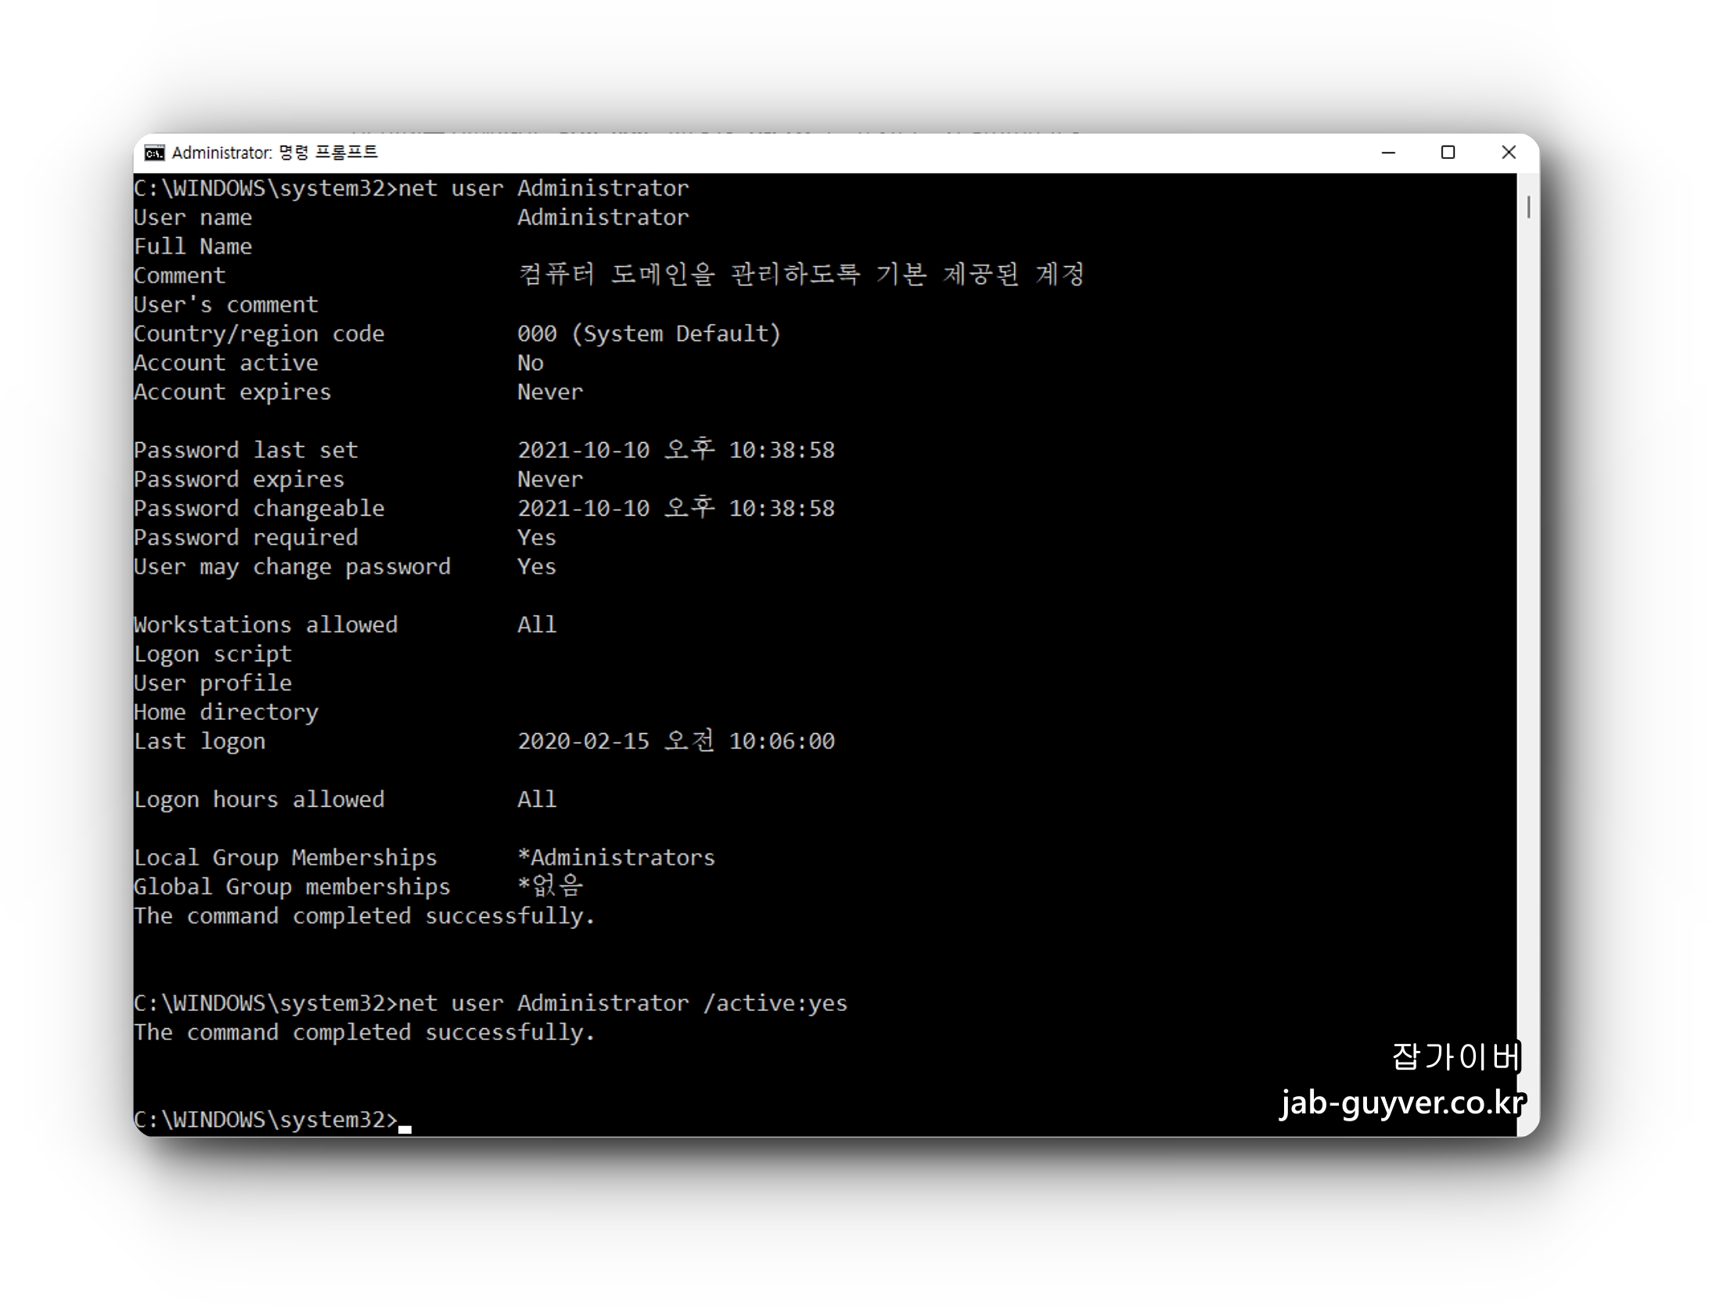Click the jab-guyver.co.kr watermark link

(x=1402, y=1103)
